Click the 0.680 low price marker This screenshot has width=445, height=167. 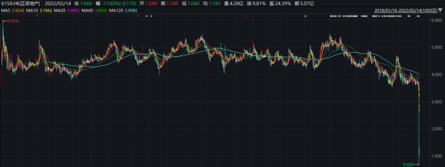click(409, 164)
